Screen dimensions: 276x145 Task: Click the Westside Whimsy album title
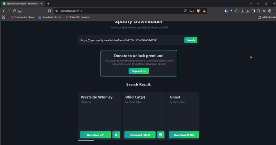[97, 97]
